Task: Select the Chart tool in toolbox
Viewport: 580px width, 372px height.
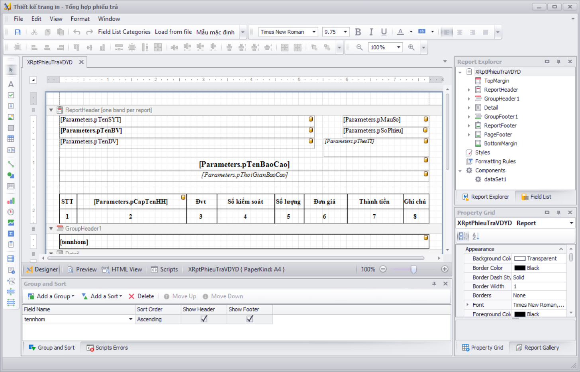Action: (x=11, y=201)
